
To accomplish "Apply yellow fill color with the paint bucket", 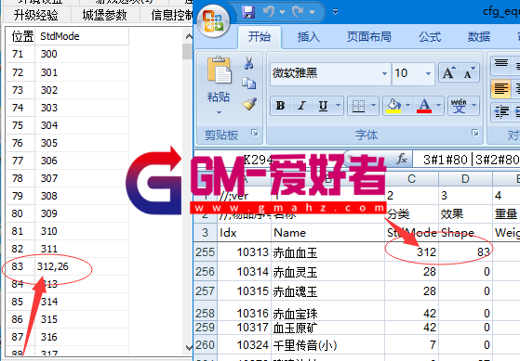I will tap(393, 106).
